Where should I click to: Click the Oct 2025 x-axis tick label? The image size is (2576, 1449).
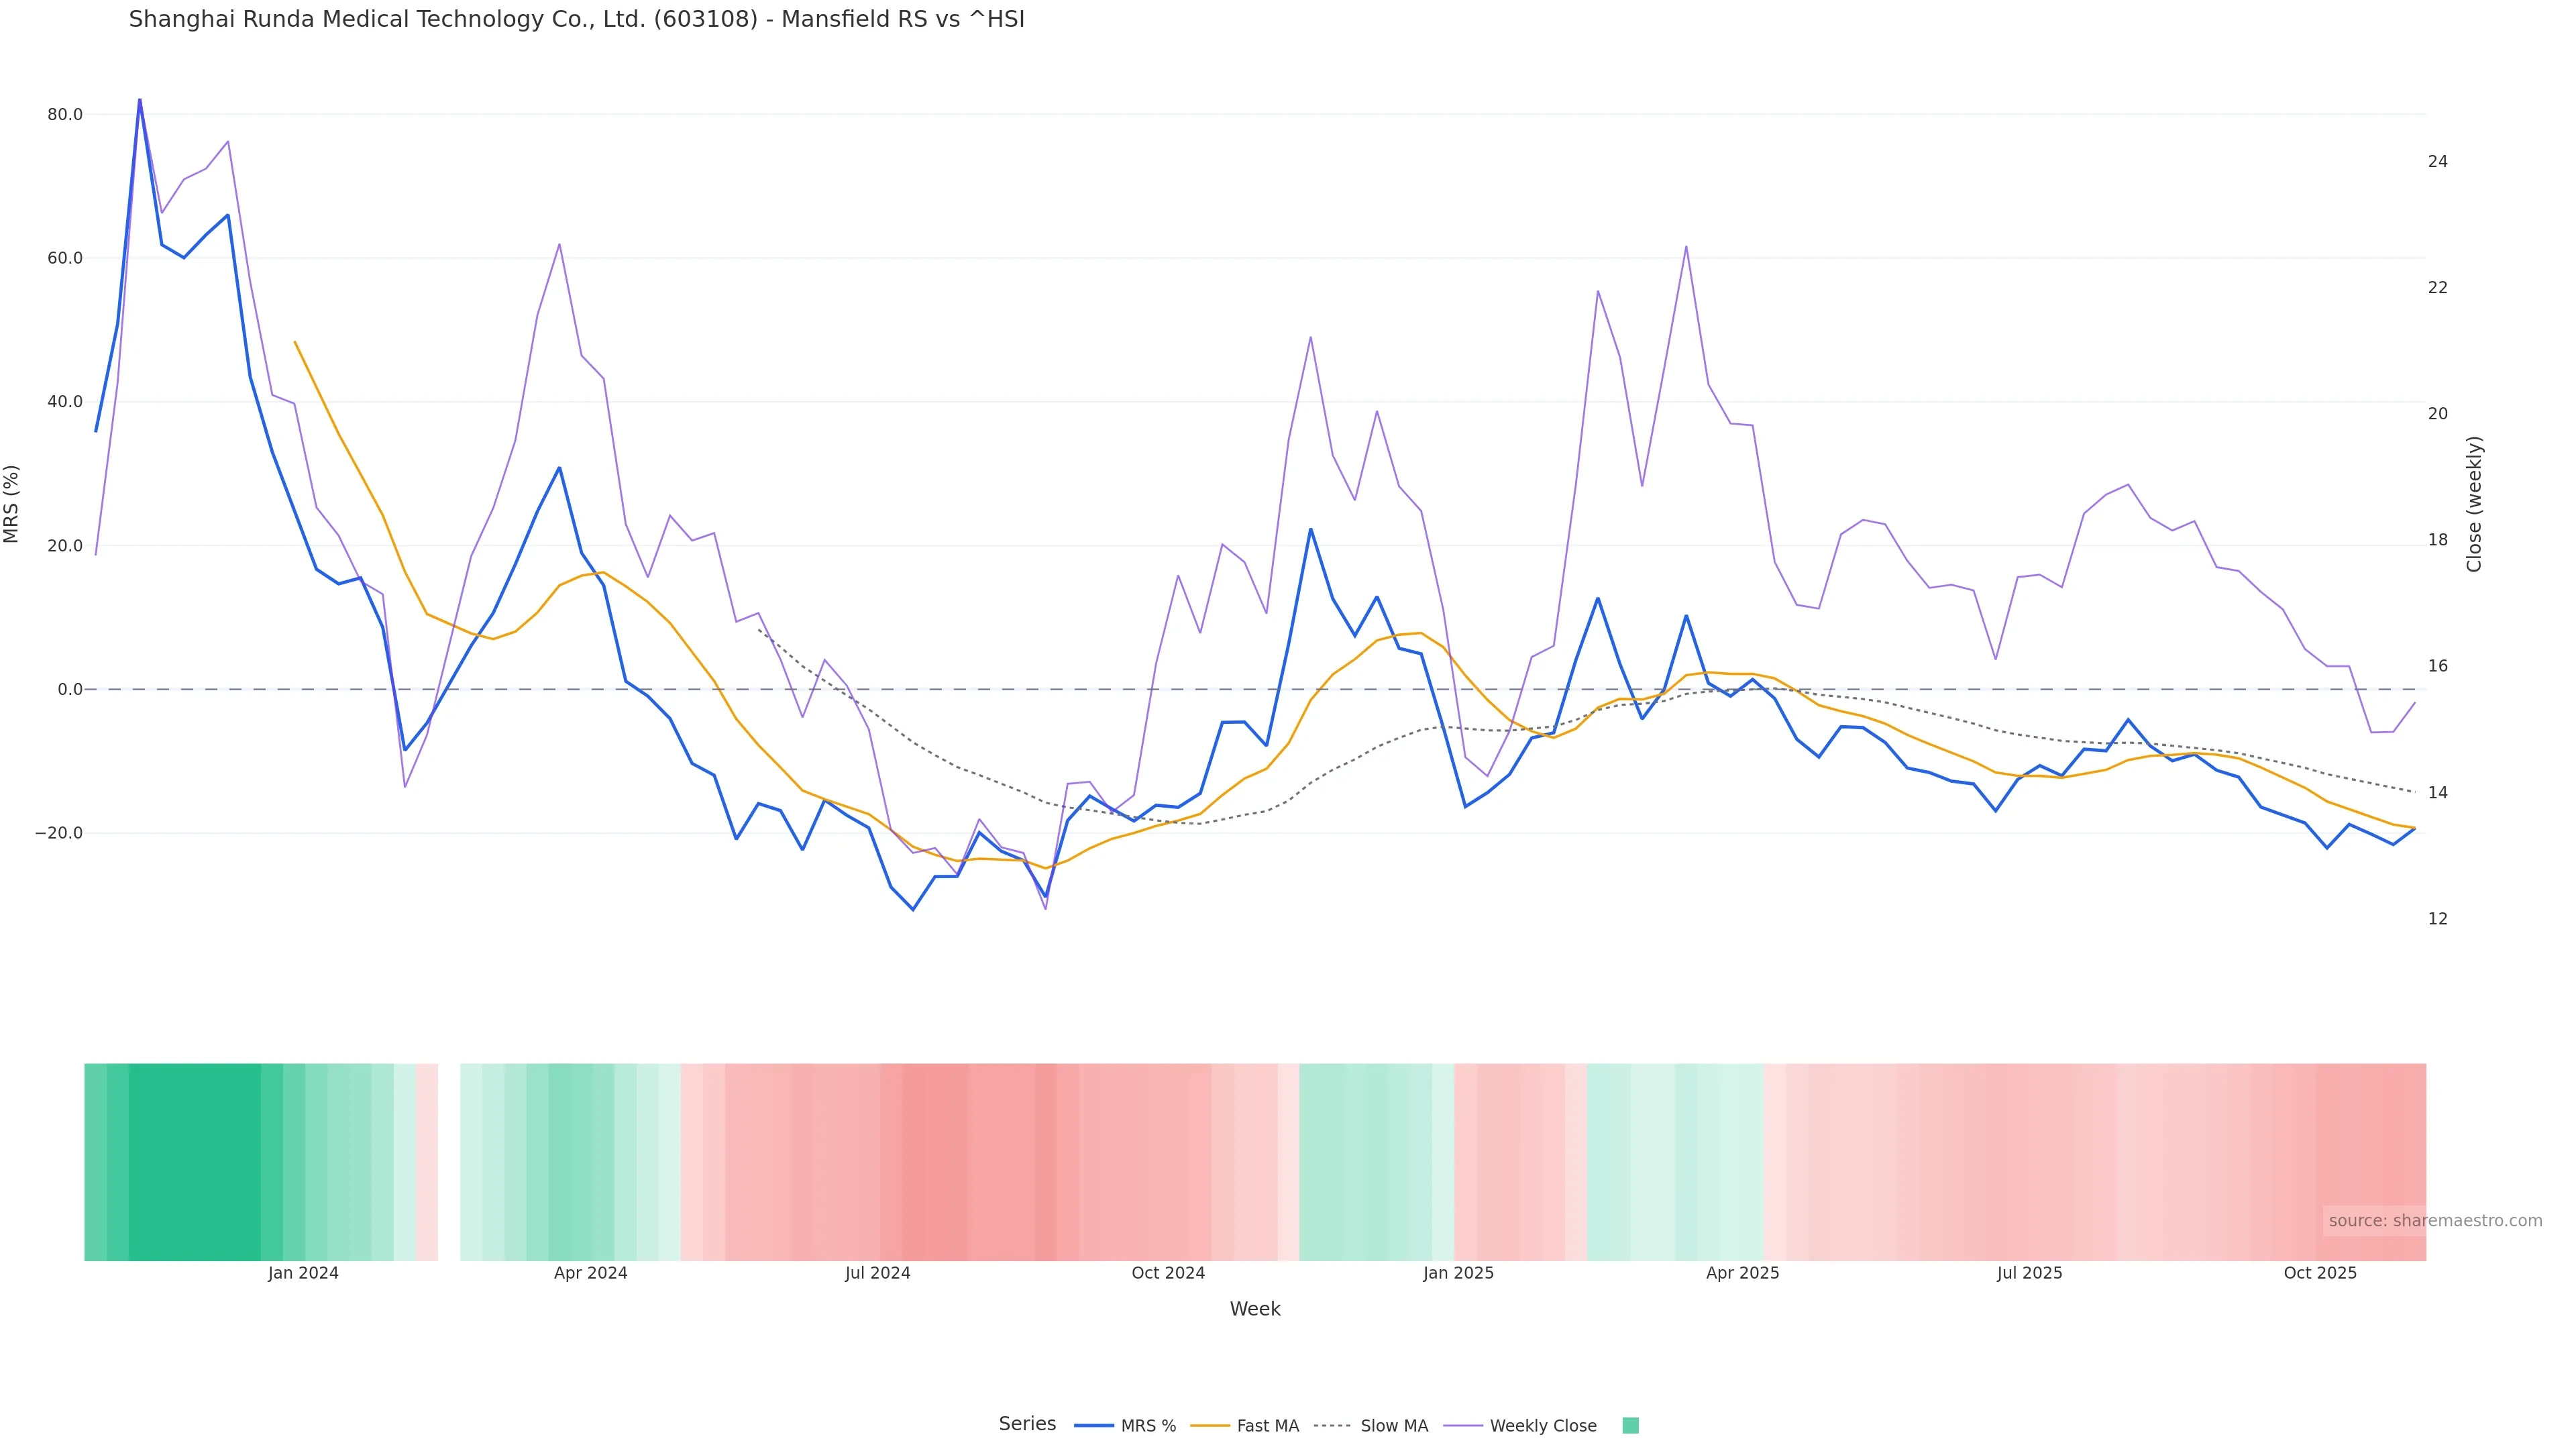click(x=2320, y=1273)
